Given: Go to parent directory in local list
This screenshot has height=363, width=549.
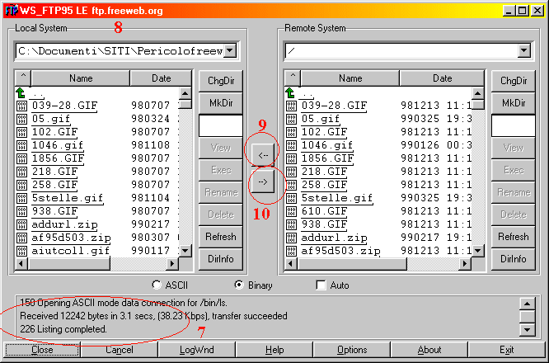Looking at the screenshot, I should [21, 93].
